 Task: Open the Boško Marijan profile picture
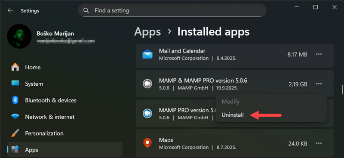click(x=19, y=36)
